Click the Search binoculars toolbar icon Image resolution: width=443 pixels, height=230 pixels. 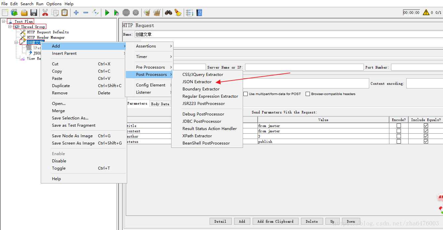(x=169, y=13)
